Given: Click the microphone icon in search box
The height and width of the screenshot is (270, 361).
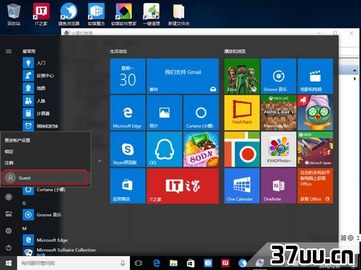Looking at the screenshot, I should (x=123, y=263).
